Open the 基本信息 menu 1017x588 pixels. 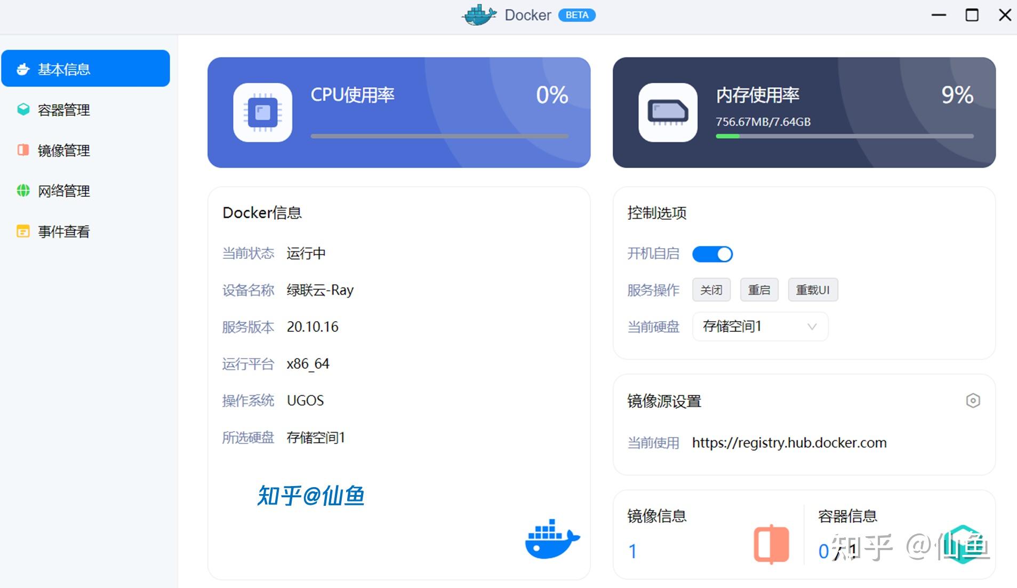pos(85,68)
